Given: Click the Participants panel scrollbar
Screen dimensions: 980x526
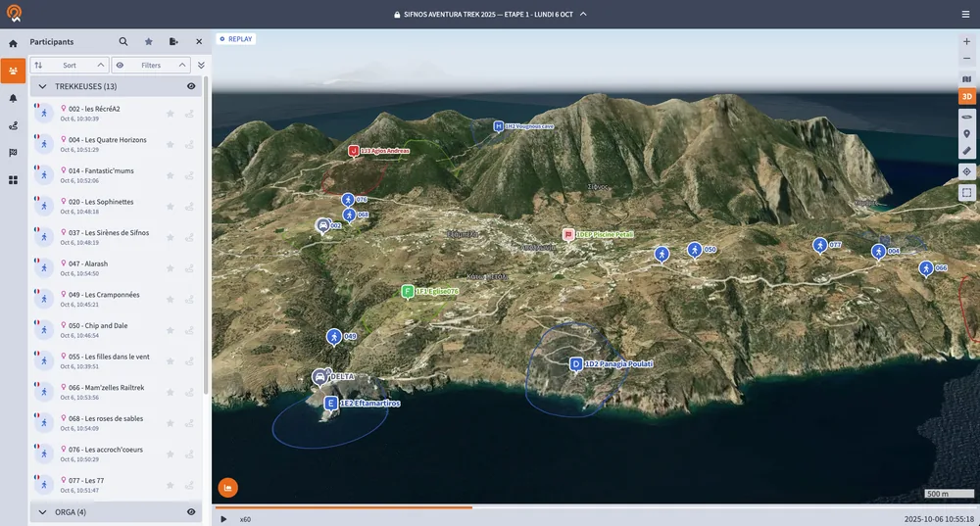Looking at the screenshot, I should pos(206,235).
